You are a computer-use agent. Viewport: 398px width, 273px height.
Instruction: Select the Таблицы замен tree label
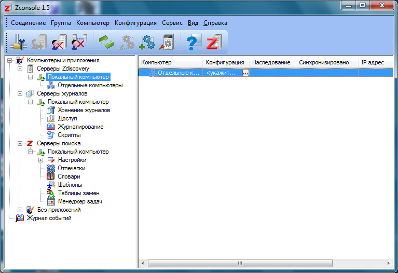(x=79, y=193)
